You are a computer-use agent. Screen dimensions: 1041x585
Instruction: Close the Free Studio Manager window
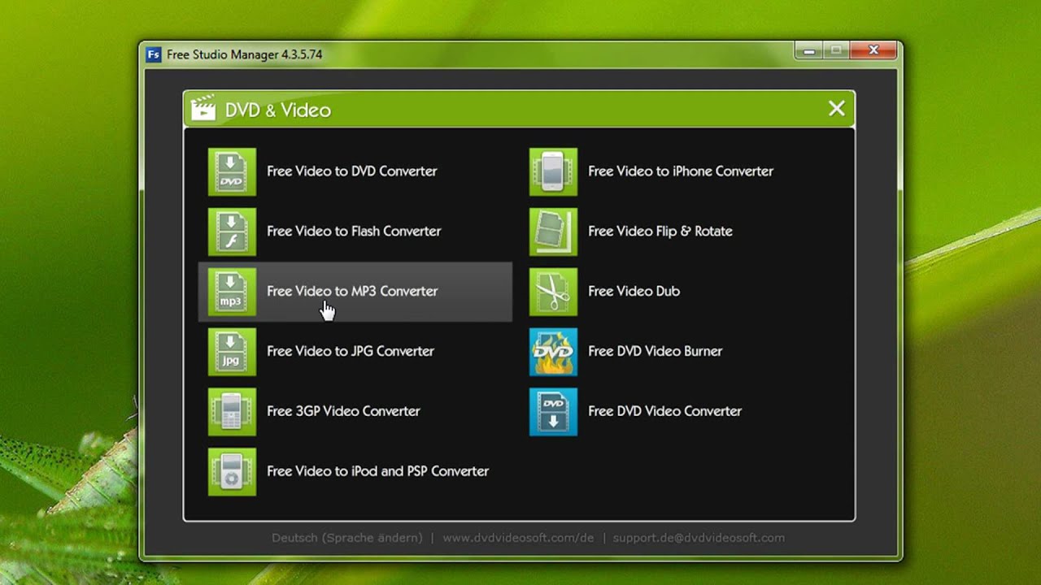tap(873, 51)
